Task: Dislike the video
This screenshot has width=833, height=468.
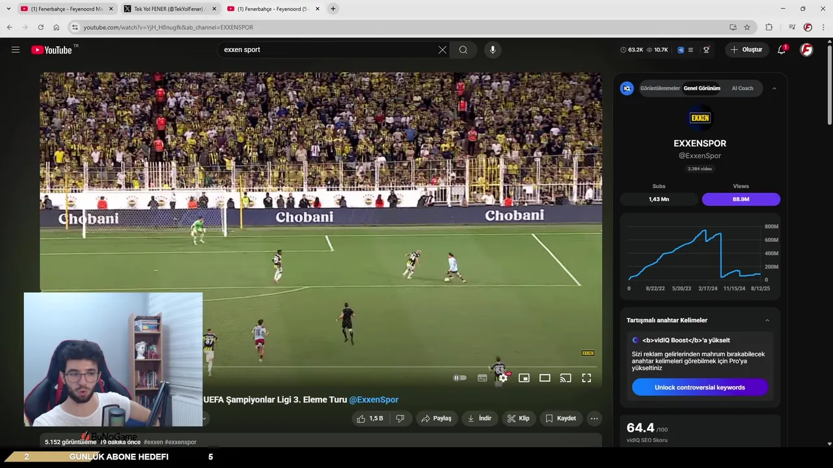Action: 400,419
